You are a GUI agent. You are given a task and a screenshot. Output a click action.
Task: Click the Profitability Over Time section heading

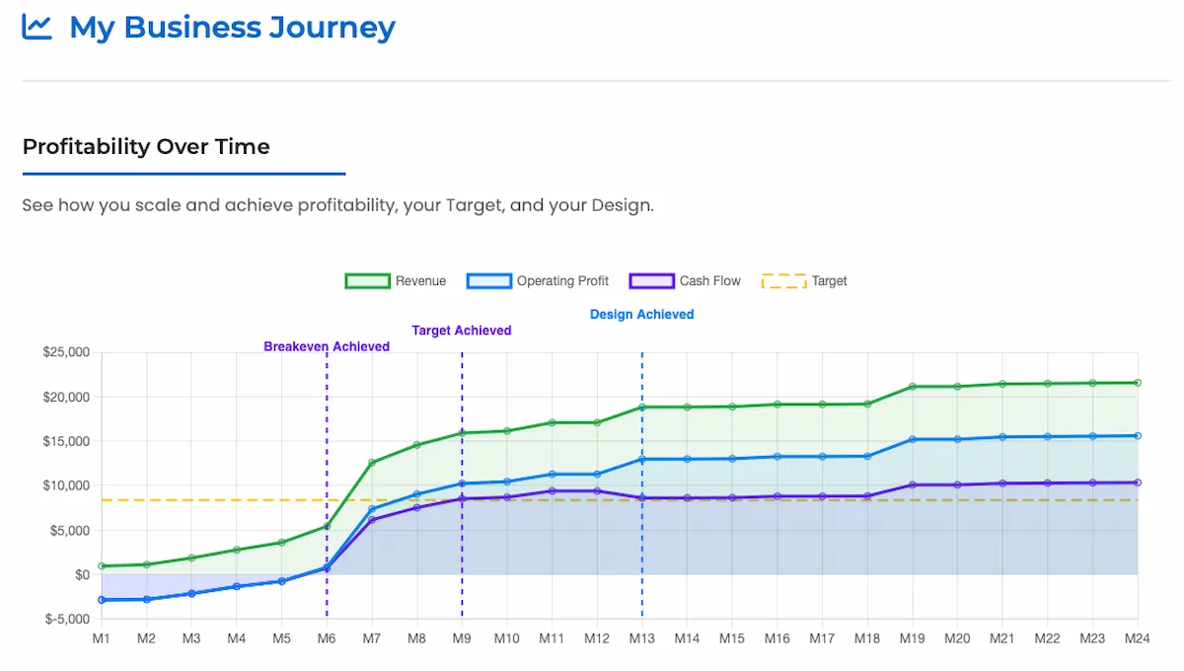coord(146,147)
